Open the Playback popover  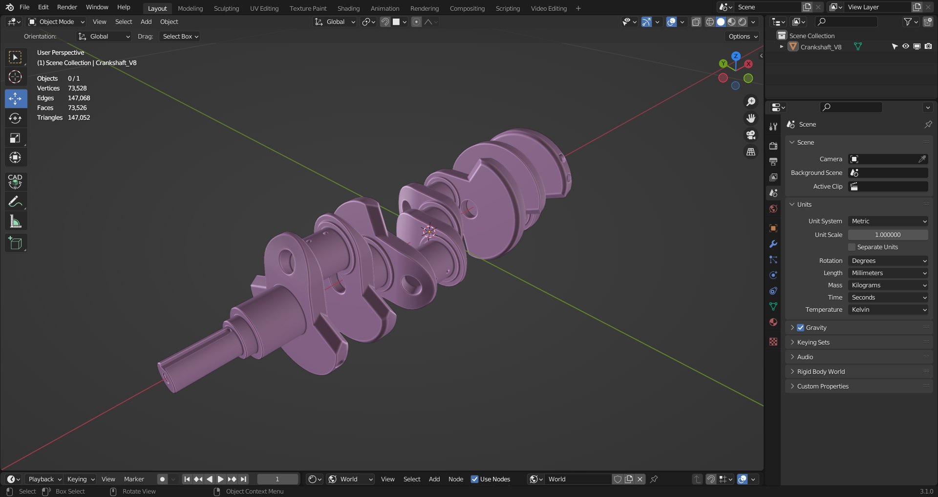pyautogui.click(x=44, y=479)
